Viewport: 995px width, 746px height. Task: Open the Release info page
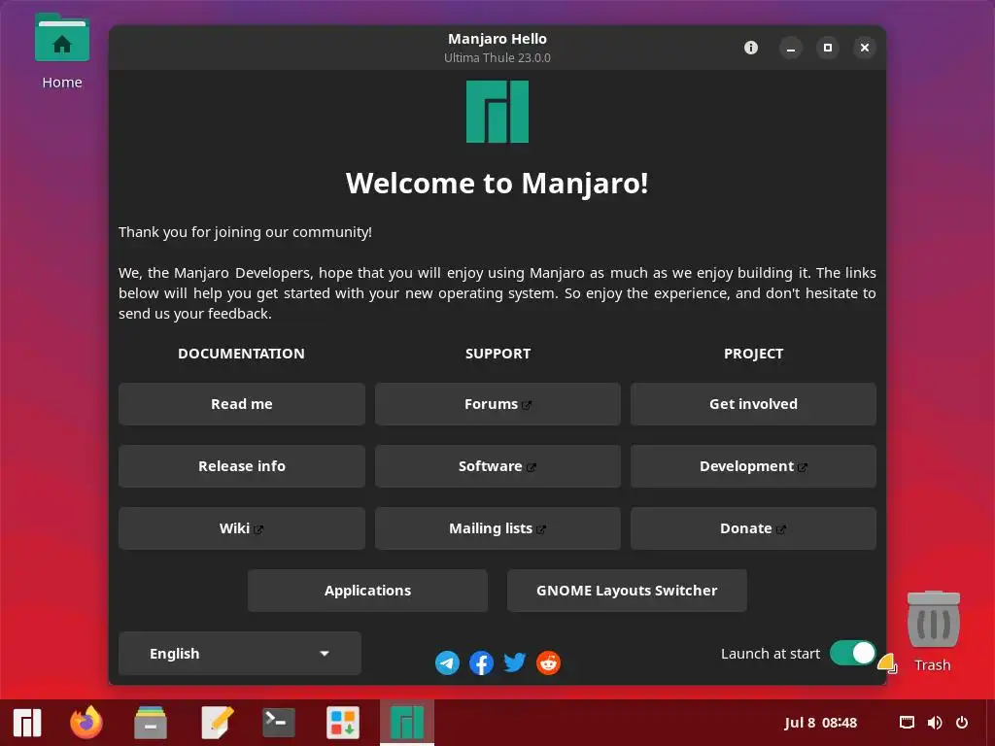coord(242,466)
